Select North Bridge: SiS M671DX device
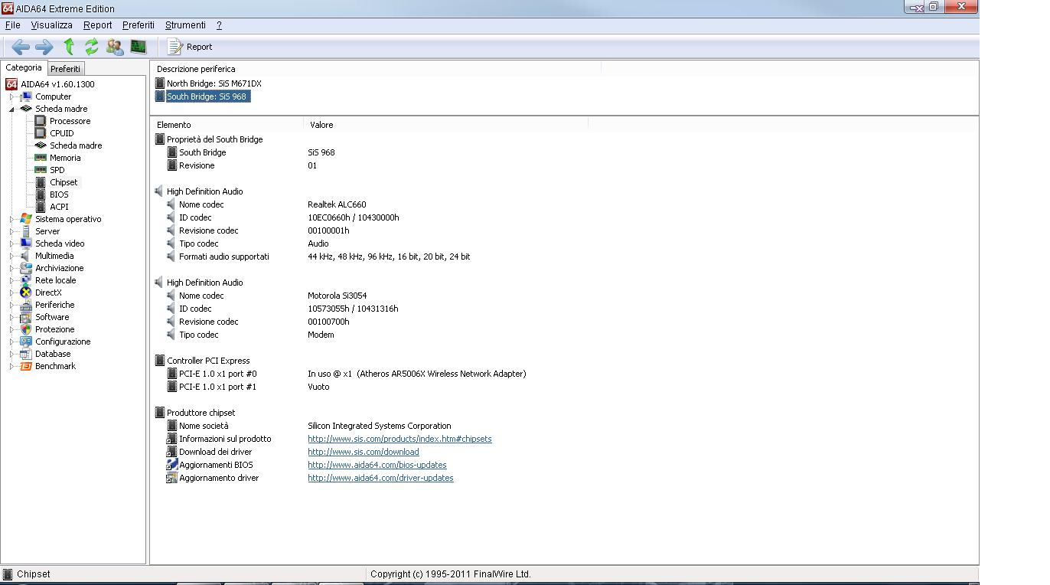This screenshot has width=1050, height=585. pos(214,83)
